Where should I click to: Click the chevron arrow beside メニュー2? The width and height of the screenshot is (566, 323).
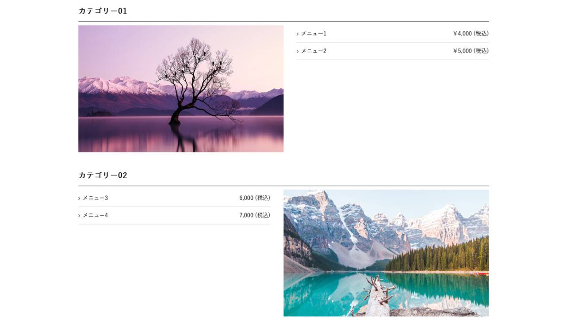click(x=298, y=51)
